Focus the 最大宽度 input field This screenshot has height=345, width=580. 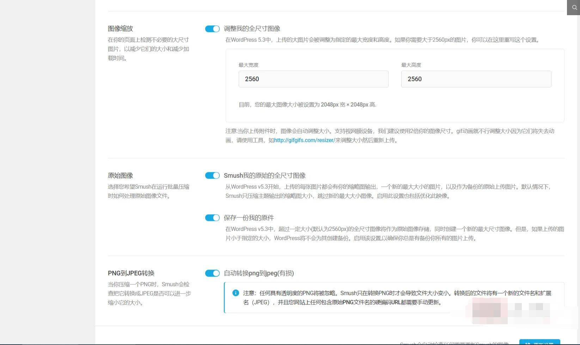pyautogui.click(x=313, y=79)
